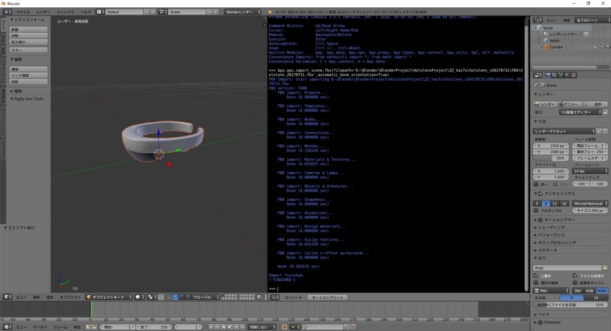
Task: Open the console editor type selector
Action: (275, 298)
